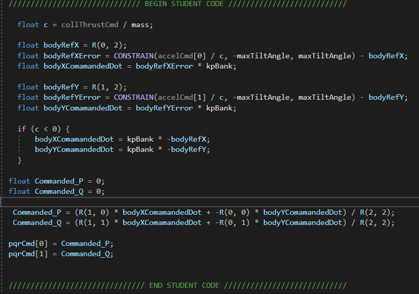This screenshot has height=294, width=419.
Task: Click CONSTRAIN in the bodyRefXError line
Action: click(134, 56)
